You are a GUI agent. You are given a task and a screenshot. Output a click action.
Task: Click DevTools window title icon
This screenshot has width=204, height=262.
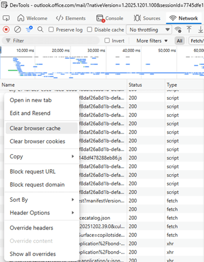click(x=5, y=5)
